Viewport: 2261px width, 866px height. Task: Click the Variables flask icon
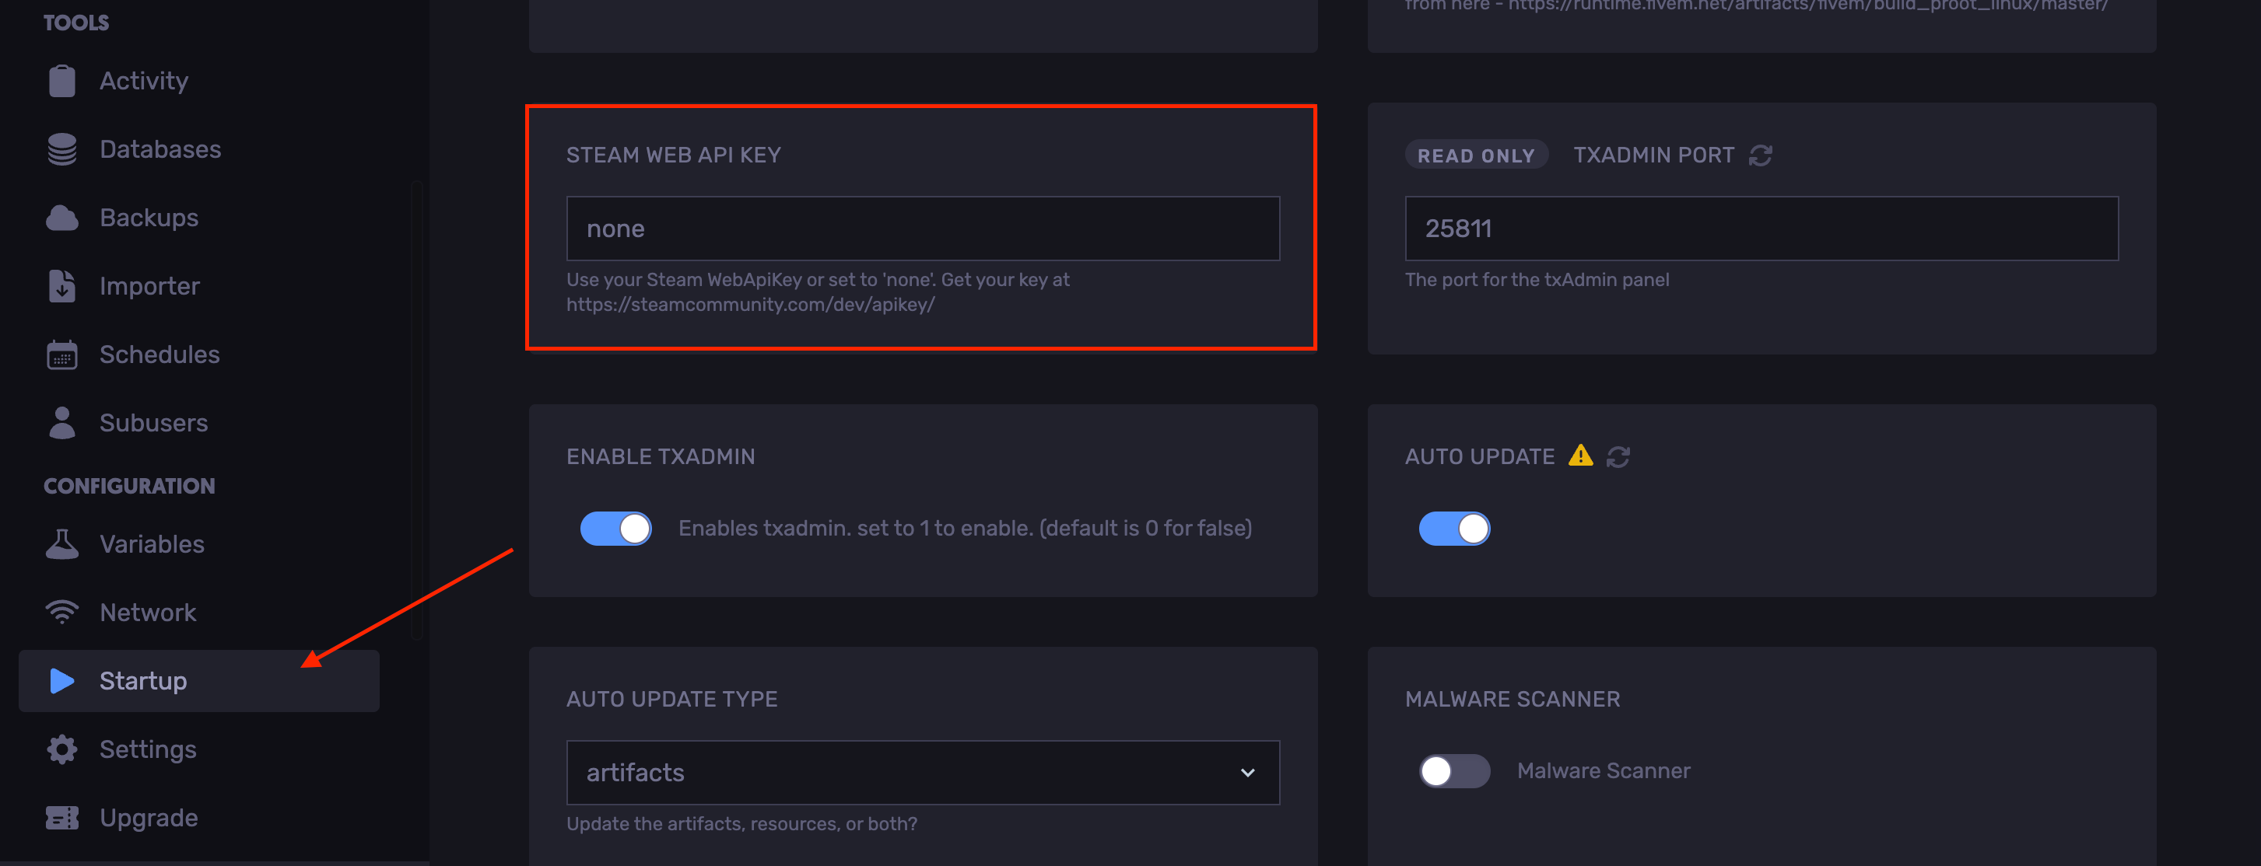pos(61,544)
